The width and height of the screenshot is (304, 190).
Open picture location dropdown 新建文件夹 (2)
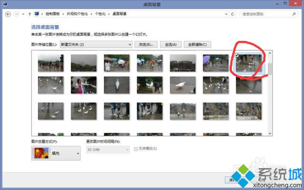coord(96,44)
